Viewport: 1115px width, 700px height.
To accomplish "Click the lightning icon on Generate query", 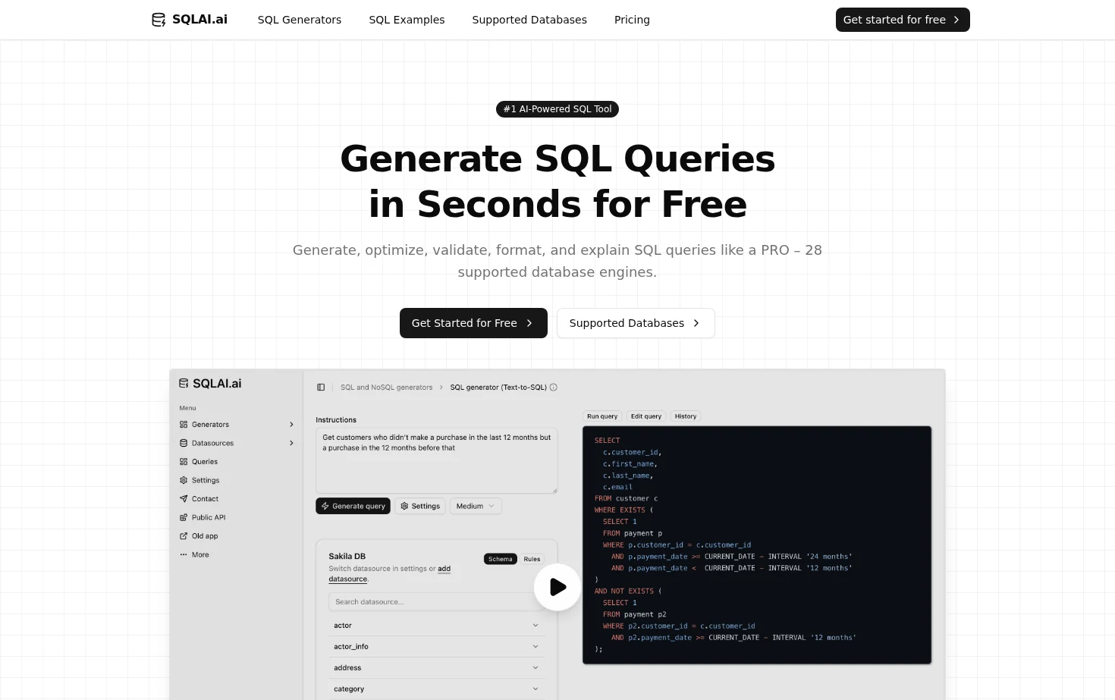I will pyautogui.click(x=325, y=506).
